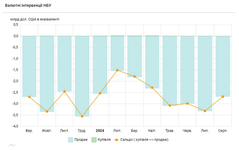This screenshot has width=239, height=150.
Task: Click the Груд. orange balance data point
Action: click(x=82, y=116)
